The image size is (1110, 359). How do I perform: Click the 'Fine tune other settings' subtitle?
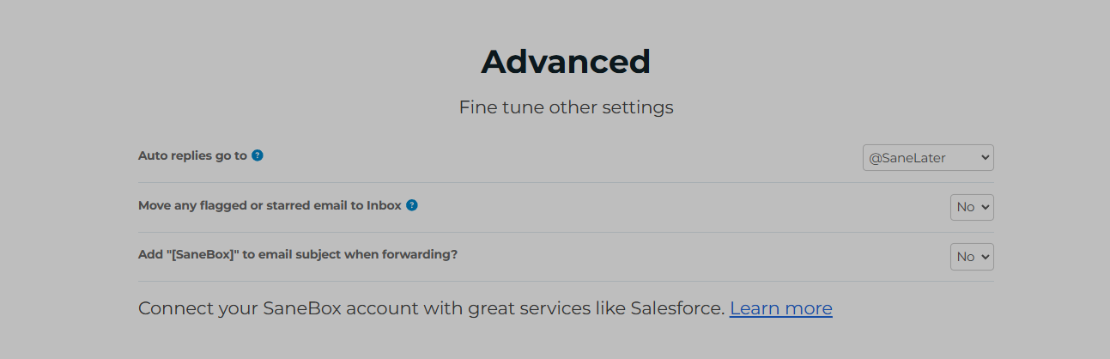(566, 107)
